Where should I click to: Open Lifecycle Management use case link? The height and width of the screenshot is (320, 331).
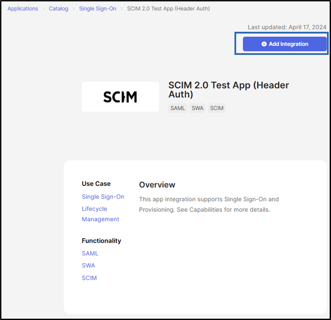101,214
